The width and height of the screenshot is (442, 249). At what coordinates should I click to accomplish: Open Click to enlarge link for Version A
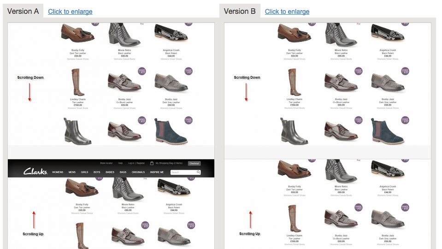[x=70, y=12]
